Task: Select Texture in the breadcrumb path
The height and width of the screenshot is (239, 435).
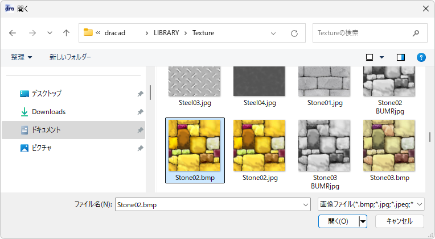Action: coord(203,33)
